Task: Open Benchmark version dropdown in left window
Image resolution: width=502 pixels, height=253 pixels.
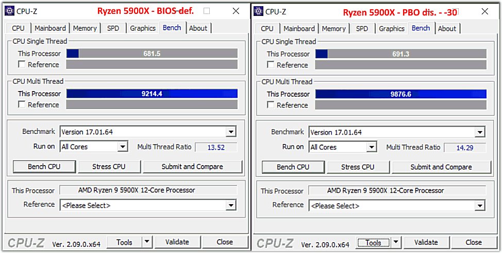Action: click(x=230, y=132)
